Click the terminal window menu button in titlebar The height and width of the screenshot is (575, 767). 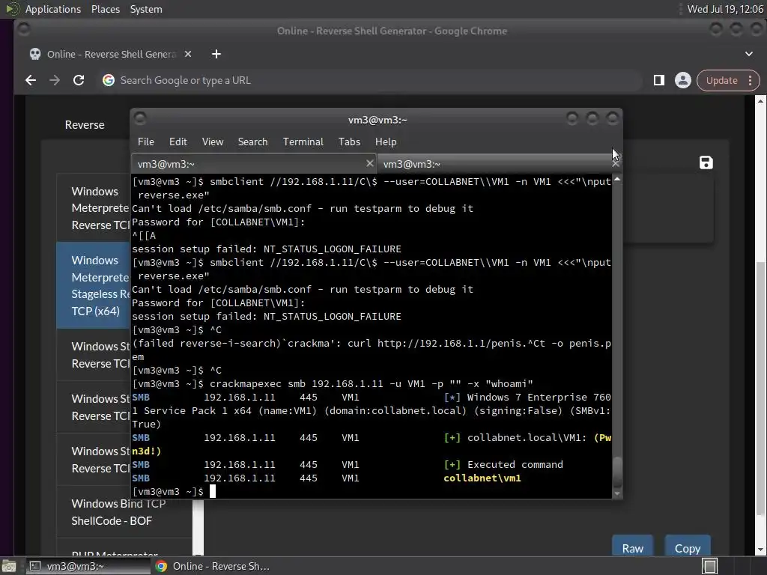tap(140, 118)
